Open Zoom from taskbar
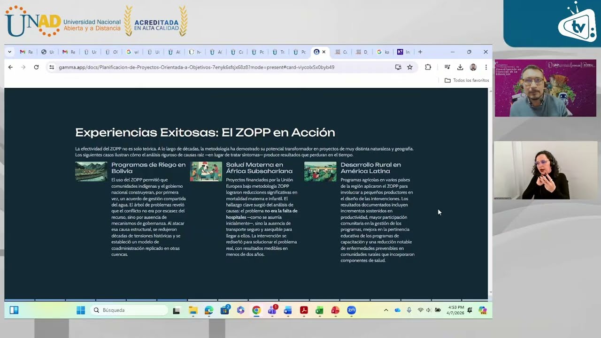Viewport: 601px width, 338px height. pos(351,310)
